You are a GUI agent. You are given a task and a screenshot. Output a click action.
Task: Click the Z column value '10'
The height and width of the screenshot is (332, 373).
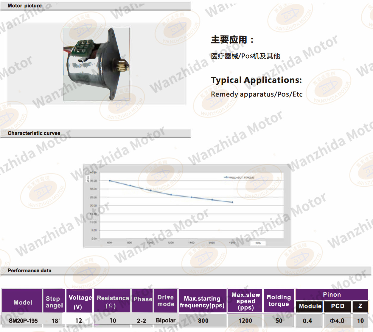[360, 321]
